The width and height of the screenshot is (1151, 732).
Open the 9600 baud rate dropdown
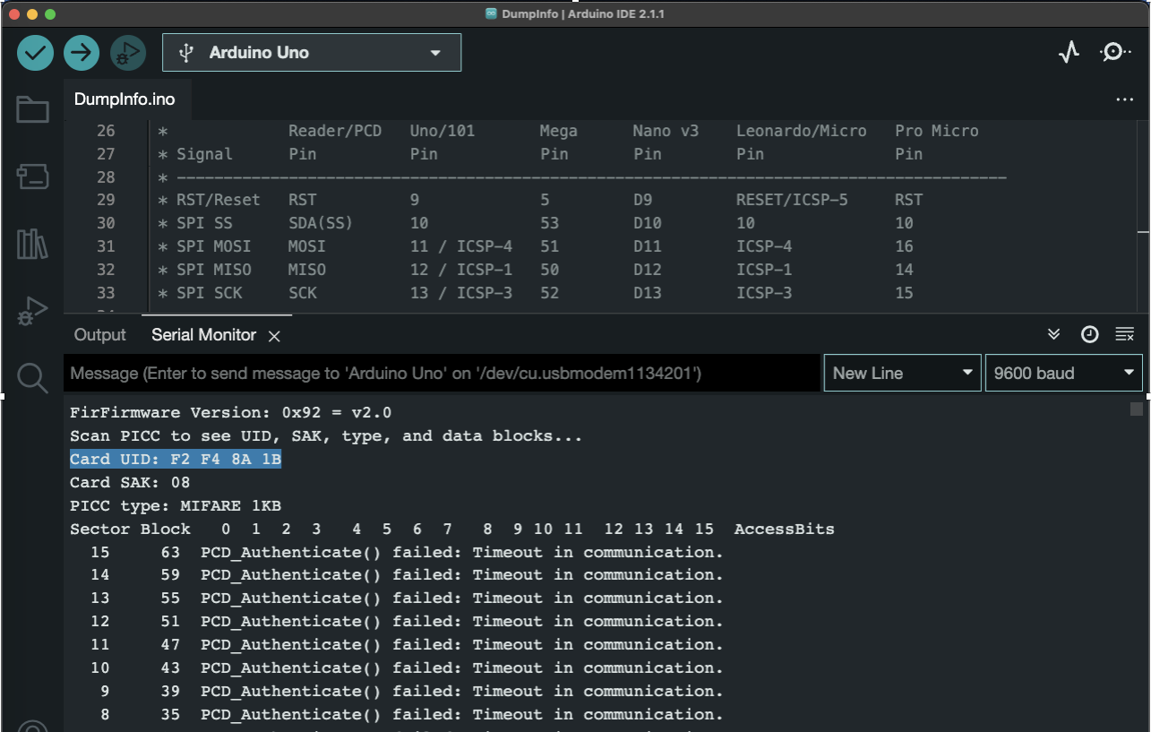(x=1063, y=373)
